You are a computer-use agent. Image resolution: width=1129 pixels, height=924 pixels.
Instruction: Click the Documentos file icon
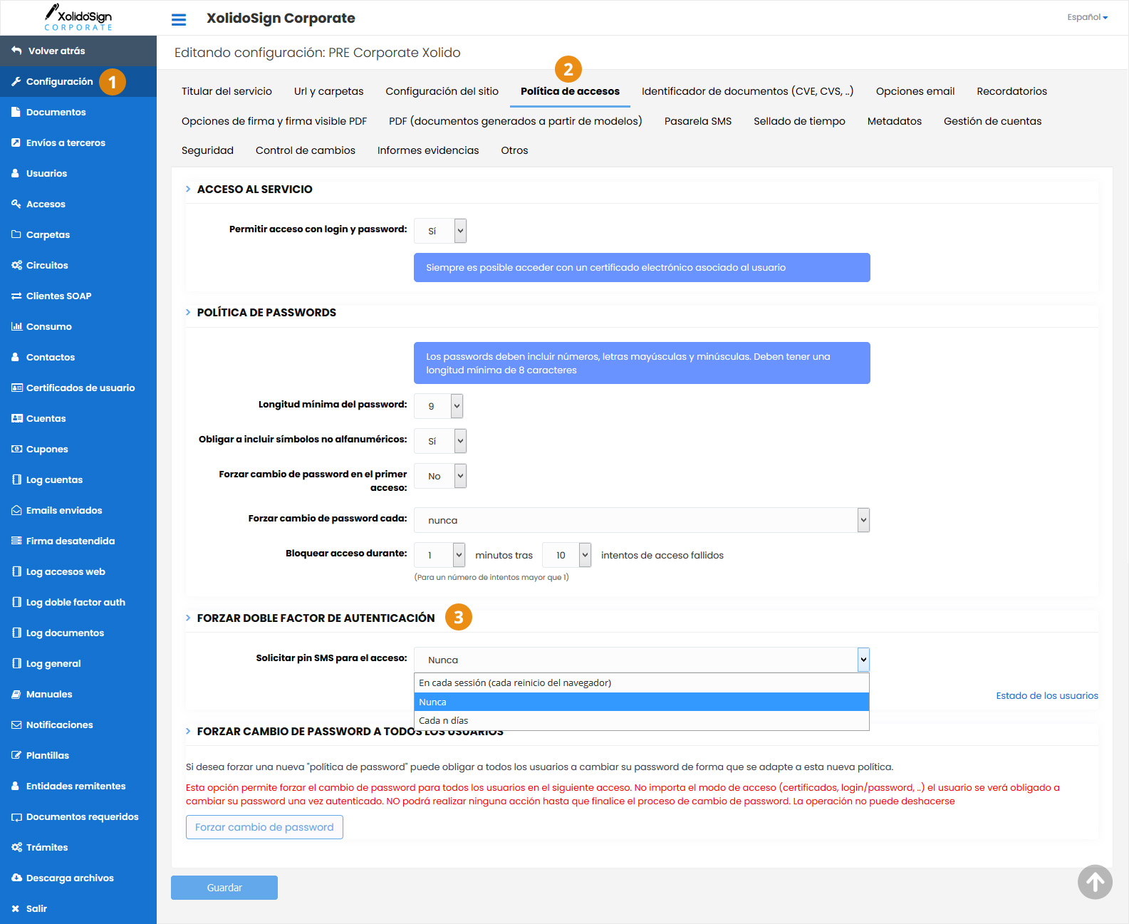coord(16,112)
